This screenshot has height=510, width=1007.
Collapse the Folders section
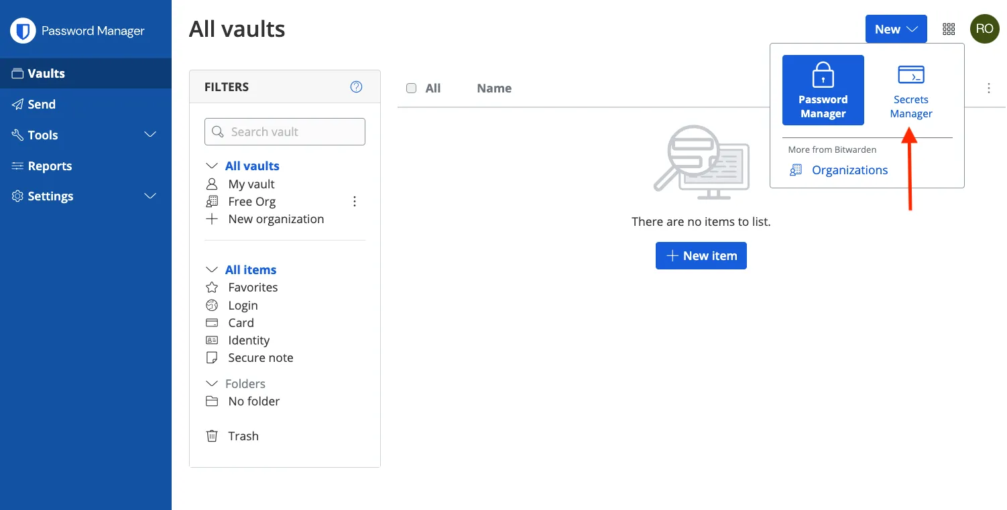212,383
